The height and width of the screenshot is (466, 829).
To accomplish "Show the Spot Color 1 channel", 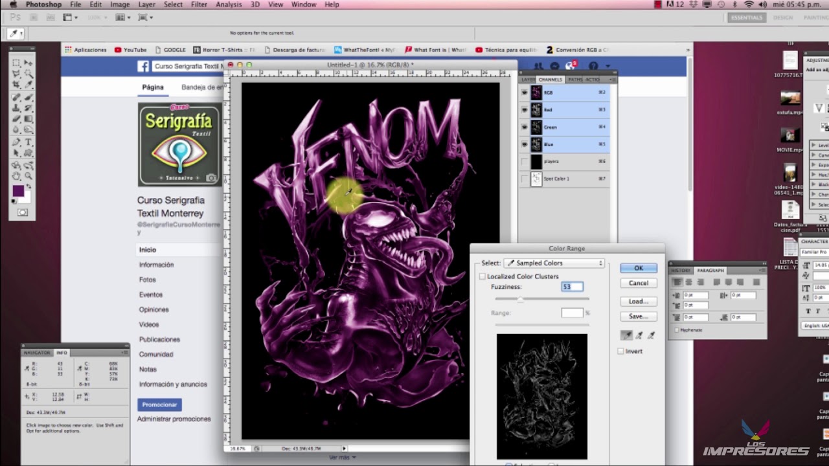I will tap(525, 179).
